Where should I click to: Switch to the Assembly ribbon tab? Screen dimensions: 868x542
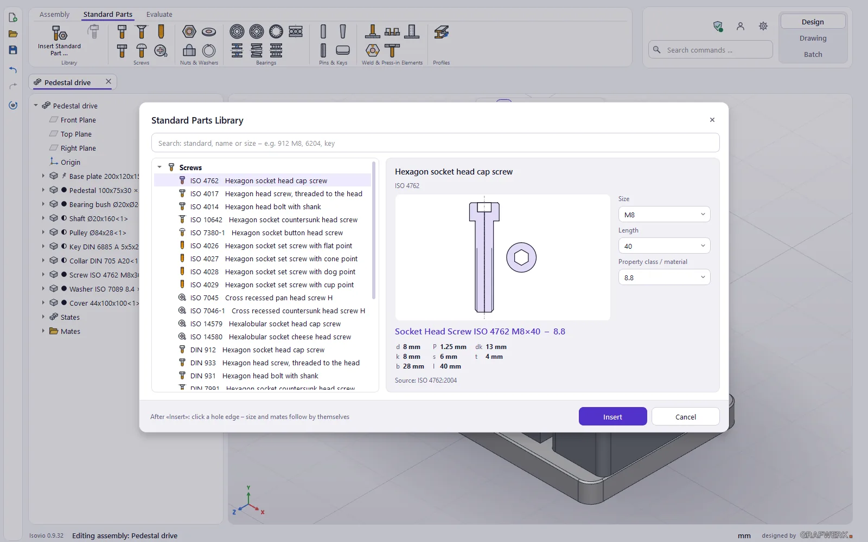[54, 14]
